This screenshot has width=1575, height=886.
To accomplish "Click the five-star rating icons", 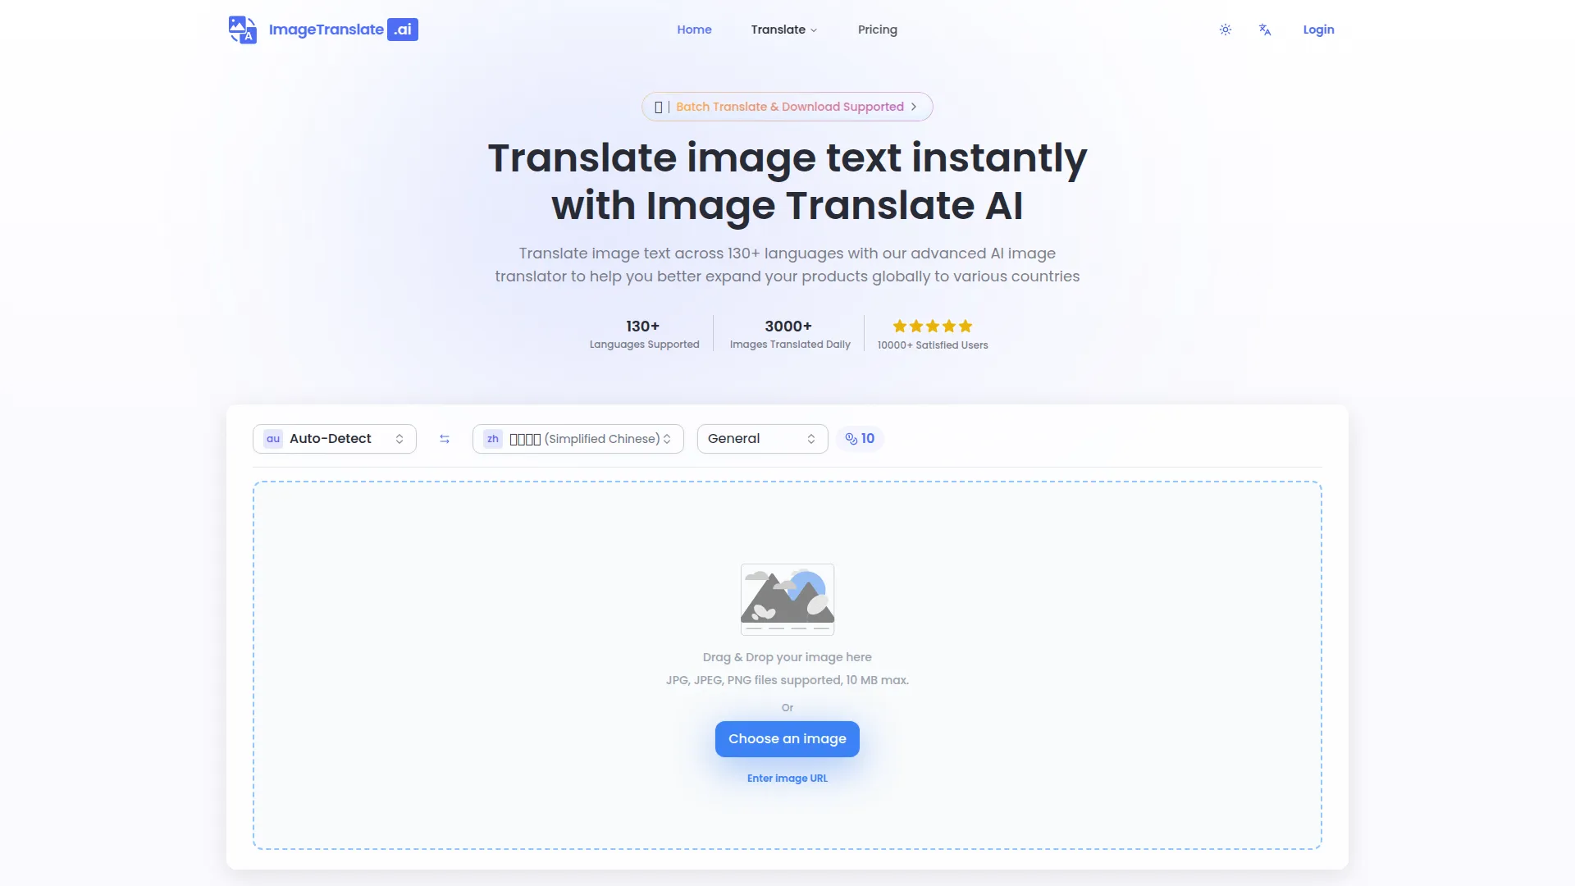I will point(932,326).
